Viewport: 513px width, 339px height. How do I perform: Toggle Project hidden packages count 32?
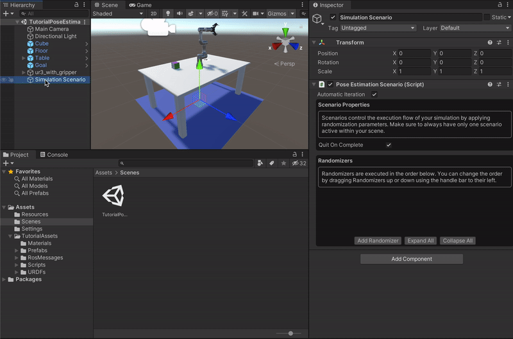299,163
